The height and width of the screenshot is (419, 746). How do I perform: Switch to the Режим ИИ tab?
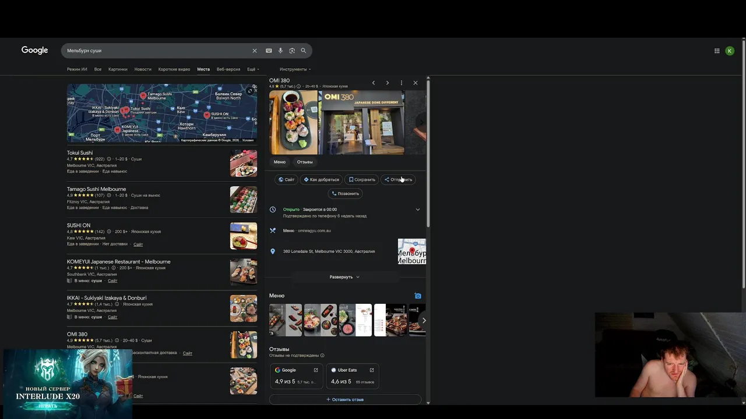77,69
